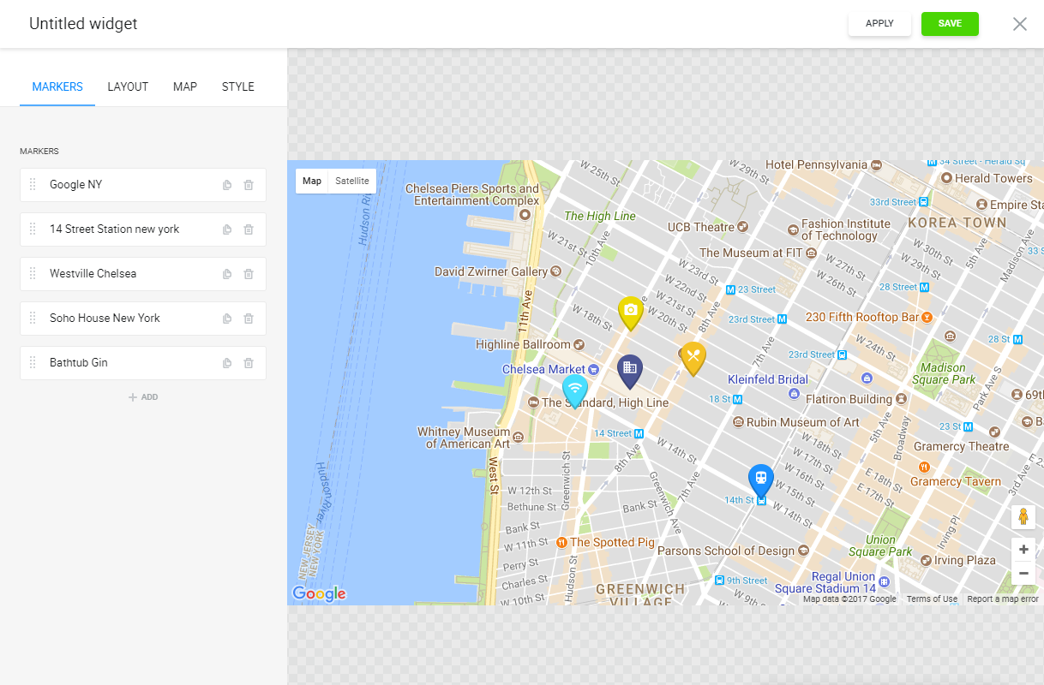1044x685 pixels.
Task: Duplicate the Westville Chelsea marker
Action: (x=227, y=274)
